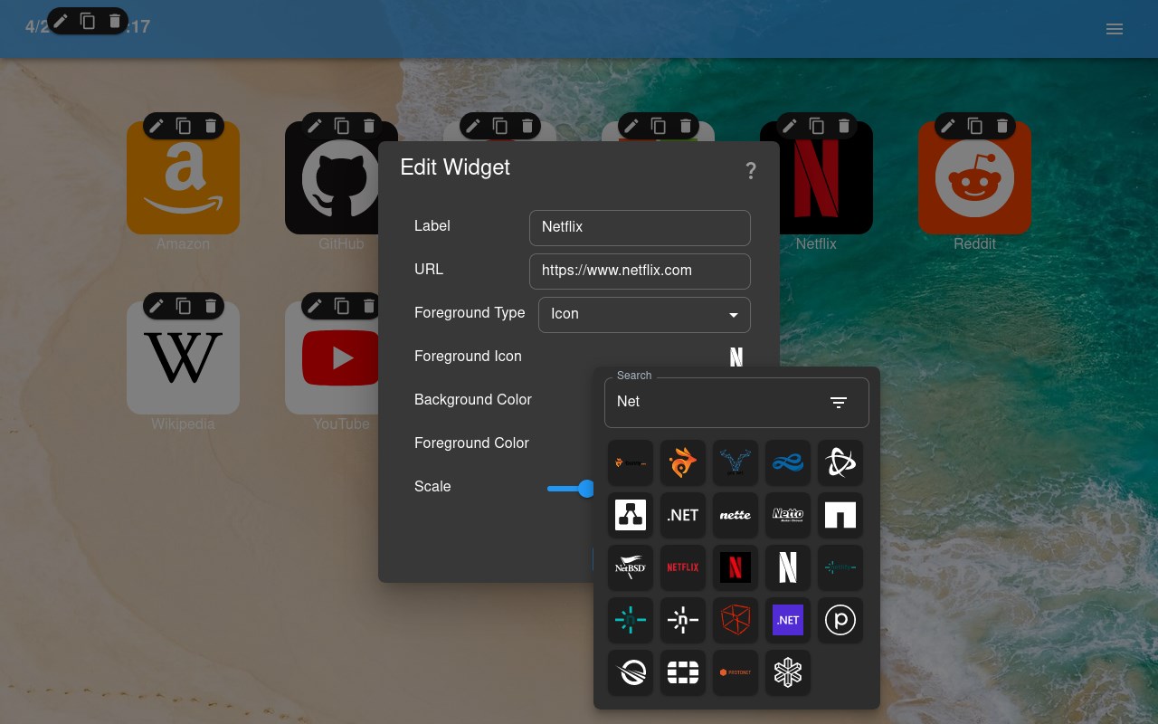Choose the Bunny.net wordmark icon
This screenshot has width=1158, height=724.
point(631,462)
